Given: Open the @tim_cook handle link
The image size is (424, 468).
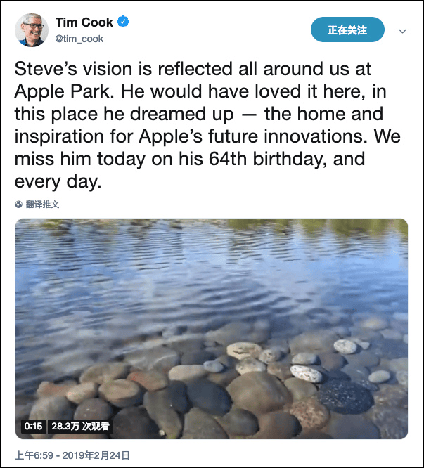Looking at the screenshot, I should (x=79, y=39).
